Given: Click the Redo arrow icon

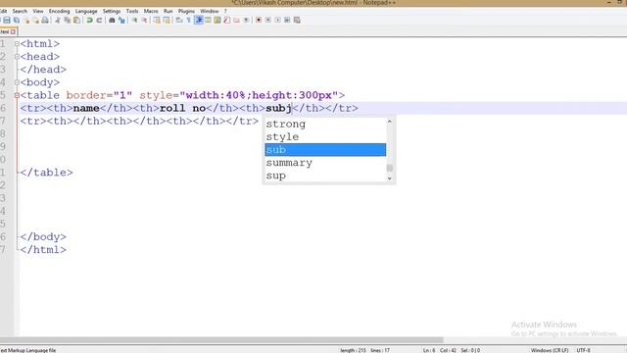Looking at the screenshot, I should pos(99,20).
